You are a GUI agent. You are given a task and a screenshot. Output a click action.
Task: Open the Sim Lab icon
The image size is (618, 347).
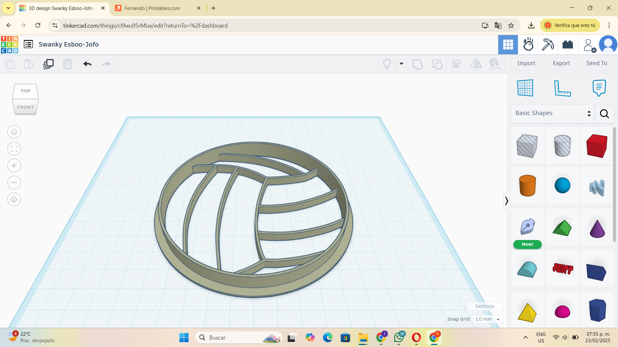pyautogui.click(x=528, y=44)
